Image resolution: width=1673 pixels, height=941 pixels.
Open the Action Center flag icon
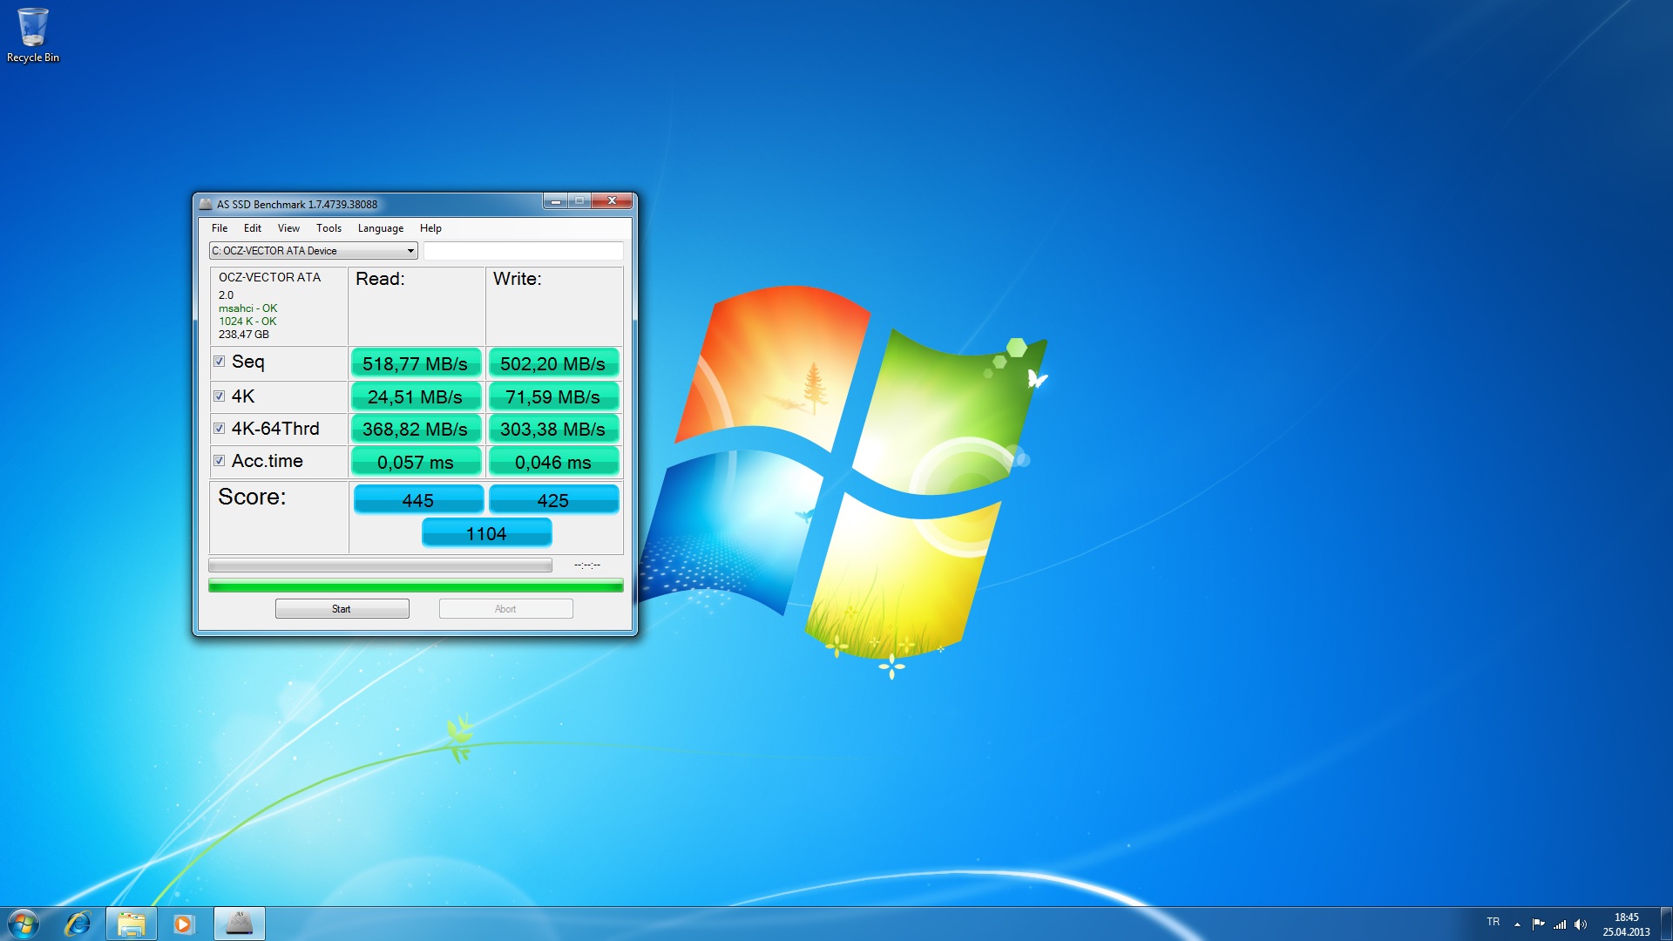click(1538, 924)
